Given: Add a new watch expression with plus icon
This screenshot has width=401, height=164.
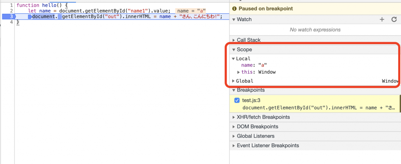Looking at the screenshot, I should [x=382, y=20].
